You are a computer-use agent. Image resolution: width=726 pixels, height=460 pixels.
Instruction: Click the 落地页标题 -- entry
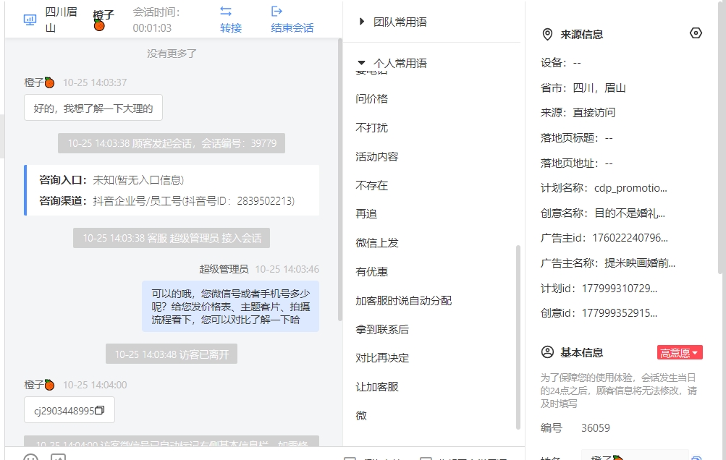tap(576, 138)
